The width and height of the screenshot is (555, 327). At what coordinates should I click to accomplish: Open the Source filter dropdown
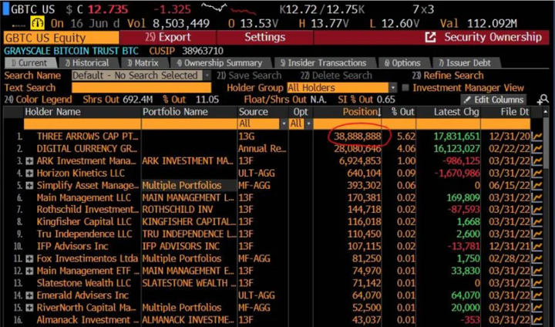coord(283,123)
